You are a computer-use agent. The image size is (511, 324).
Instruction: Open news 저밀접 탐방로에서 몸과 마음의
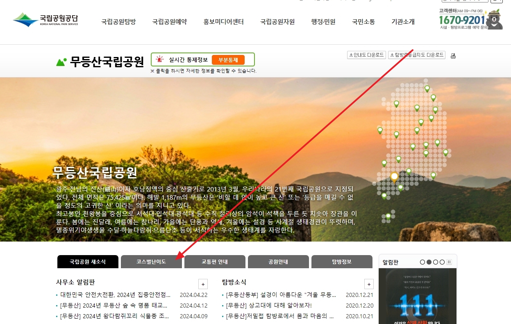(x=280, y=316)
